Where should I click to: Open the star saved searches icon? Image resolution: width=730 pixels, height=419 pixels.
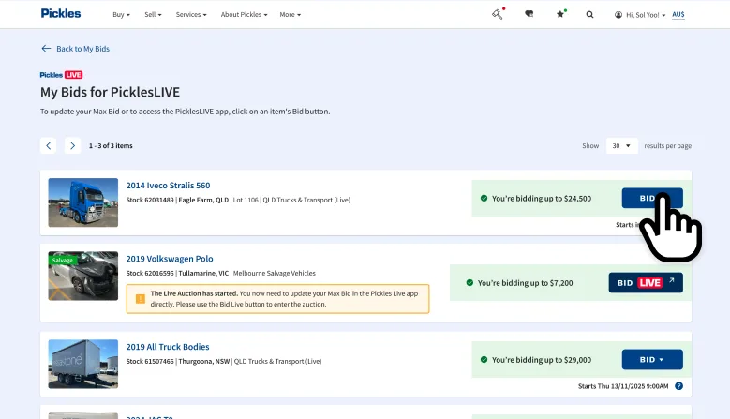(560, 14)
